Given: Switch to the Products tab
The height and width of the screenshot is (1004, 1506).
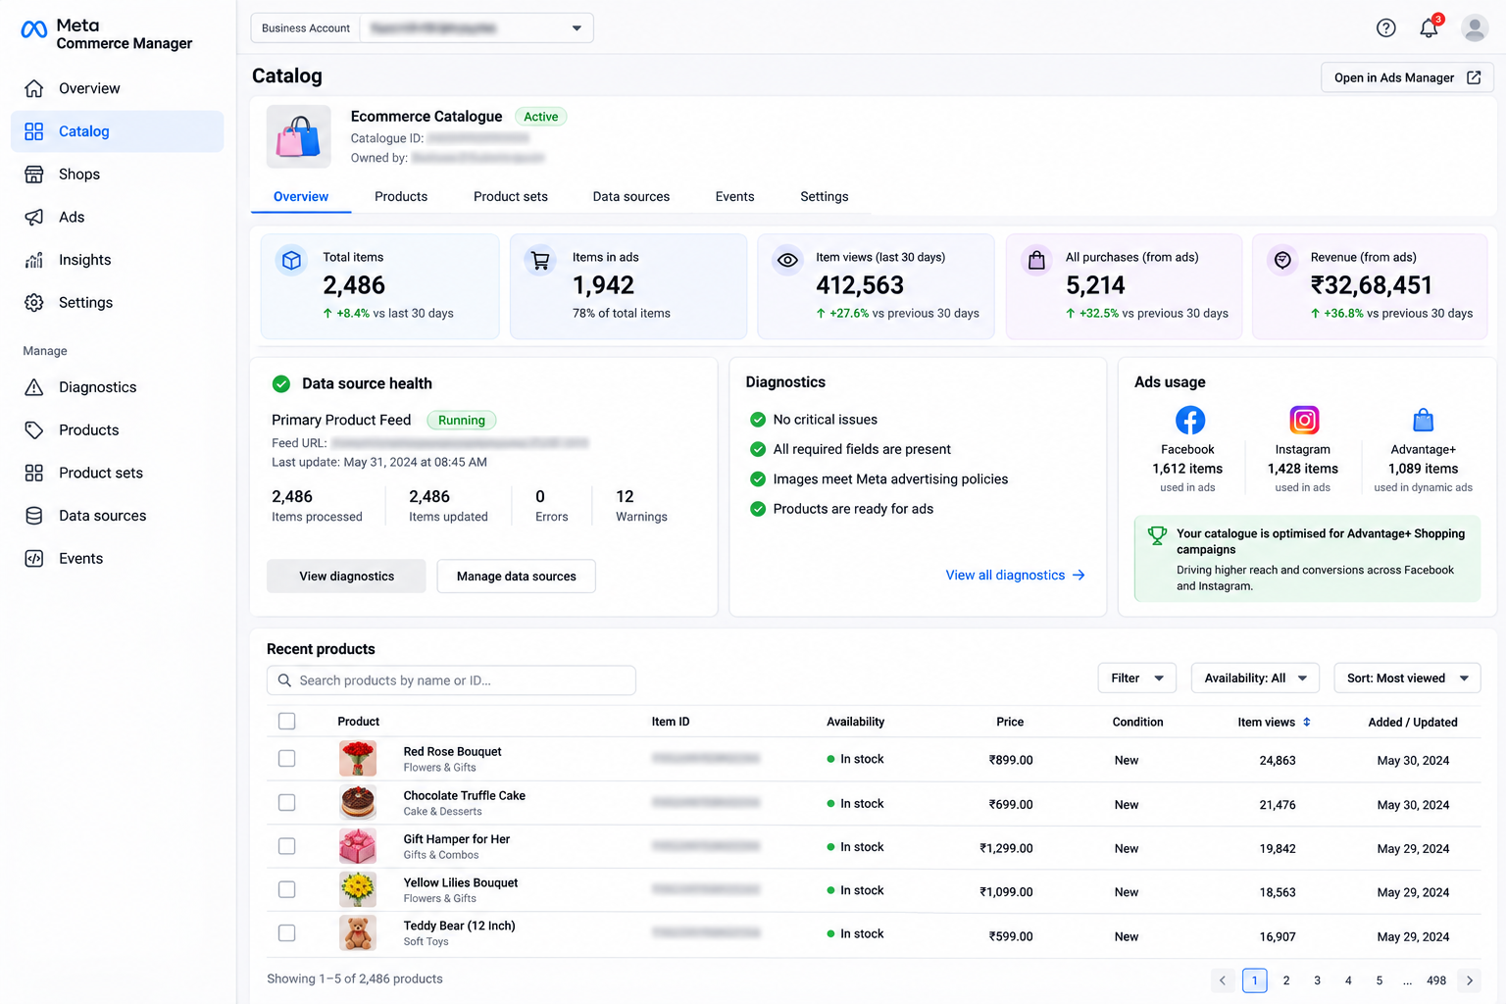Looking at the screenshot, I should pyautogui.click(x=401, y=197).
